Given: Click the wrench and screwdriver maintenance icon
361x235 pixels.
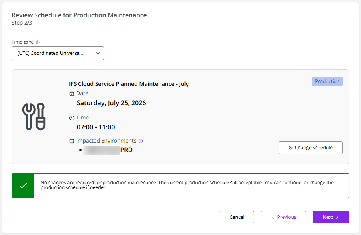Looking at the screenshot, I should pyautogui.click(x=34, y=117).
